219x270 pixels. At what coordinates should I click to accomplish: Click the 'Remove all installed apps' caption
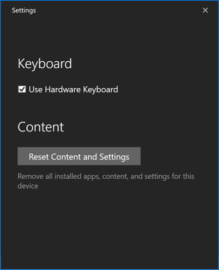pyautogui.click(x=59, y=176)
